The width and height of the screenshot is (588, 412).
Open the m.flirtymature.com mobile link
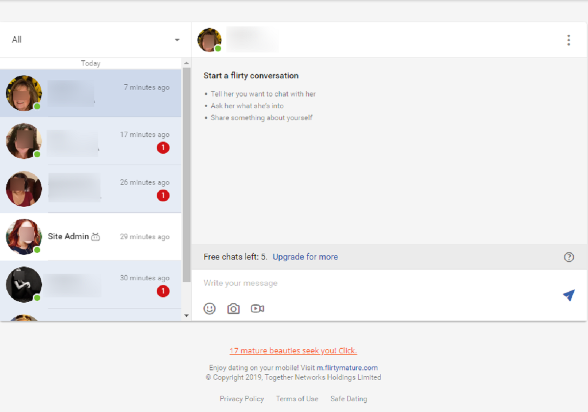click(x=347, y=368)
